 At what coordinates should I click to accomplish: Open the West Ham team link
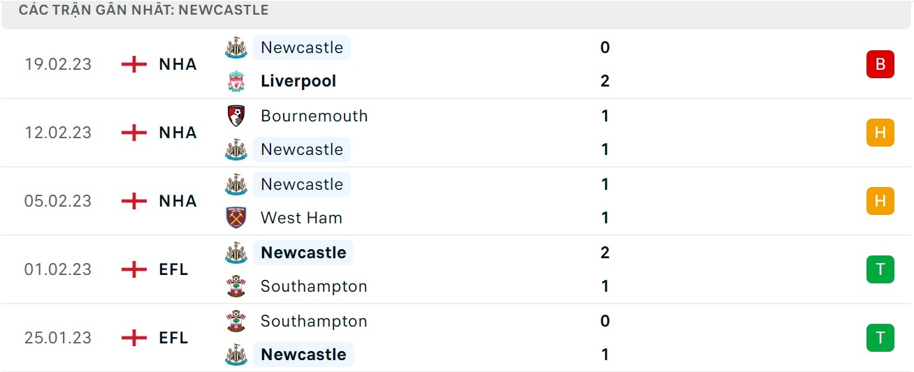click(301, 218)
